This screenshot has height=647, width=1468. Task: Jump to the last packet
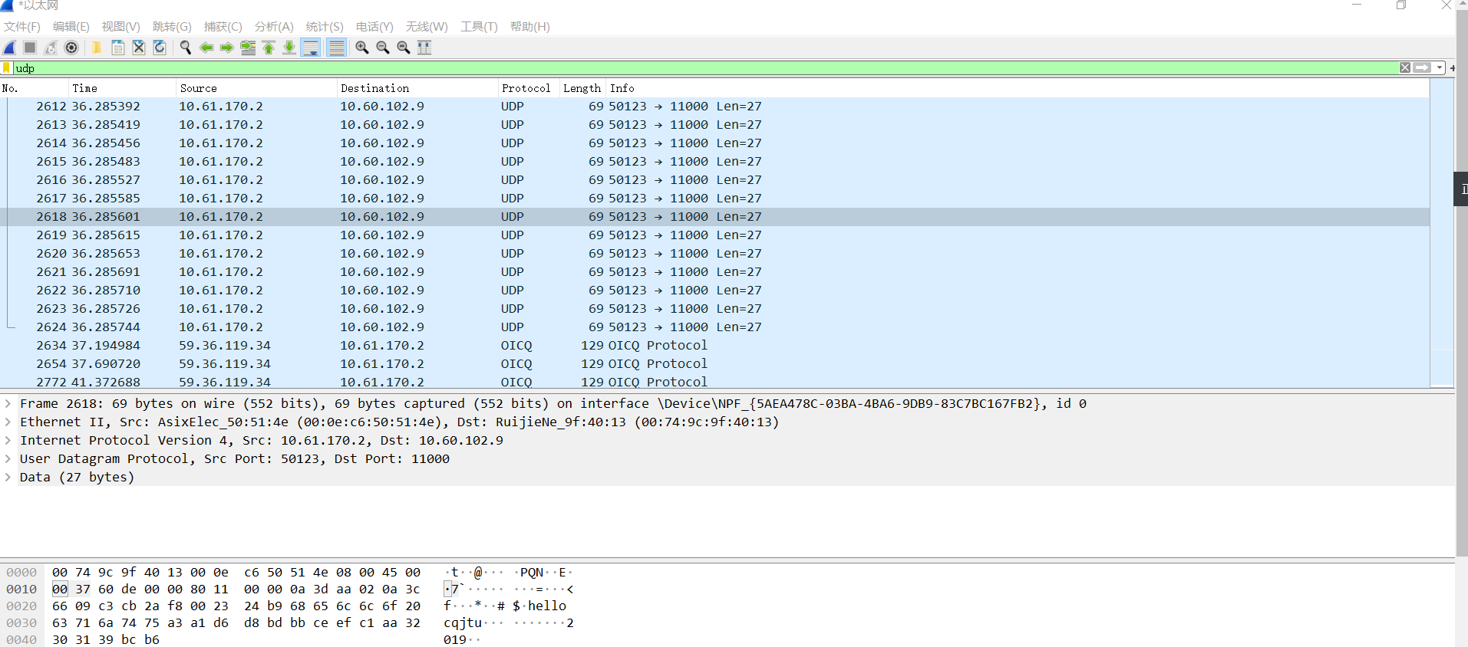(289, 48)
